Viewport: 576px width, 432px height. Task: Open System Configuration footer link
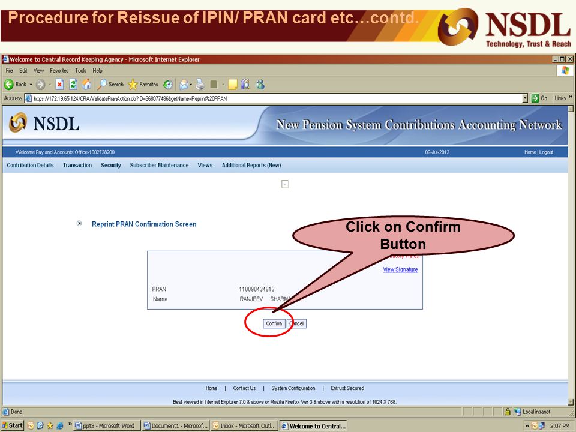(293, 388)
